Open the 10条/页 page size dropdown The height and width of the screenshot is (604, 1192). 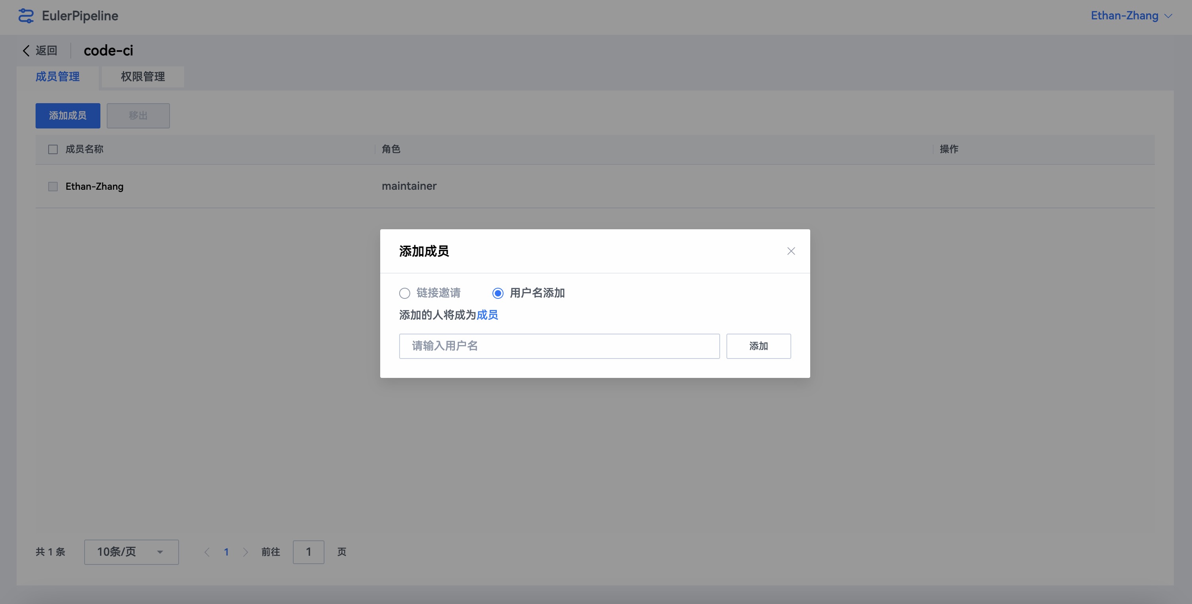tap(132, 552)
